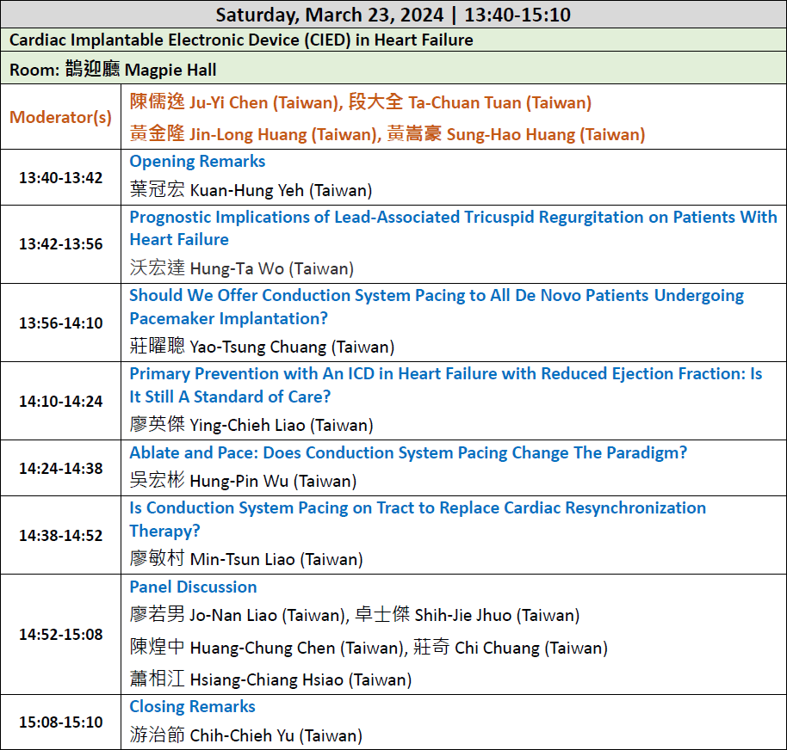
Task: Click the 13:56-14:10 time cell
Action: [61, 323]
